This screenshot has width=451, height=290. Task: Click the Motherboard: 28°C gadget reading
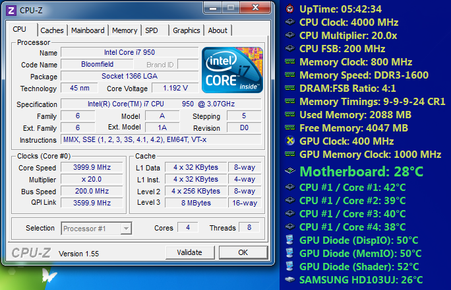click(361, 172)
